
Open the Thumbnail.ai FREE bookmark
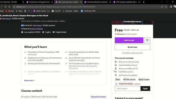point(89,11)
